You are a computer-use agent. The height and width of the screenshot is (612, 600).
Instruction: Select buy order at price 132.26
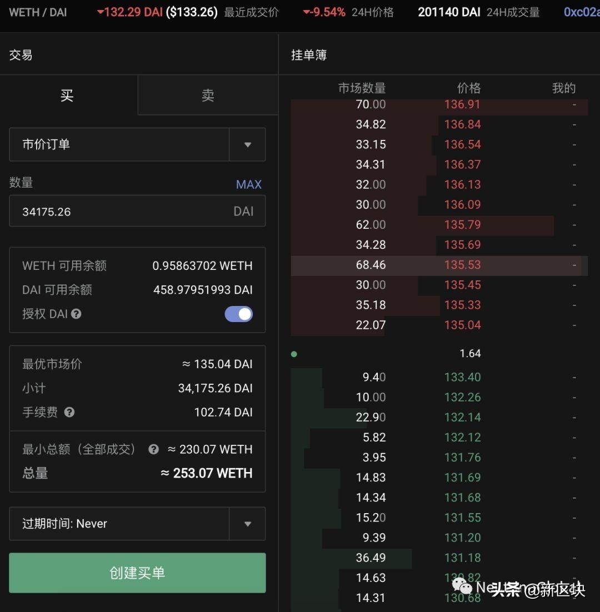tap(439, 397)
